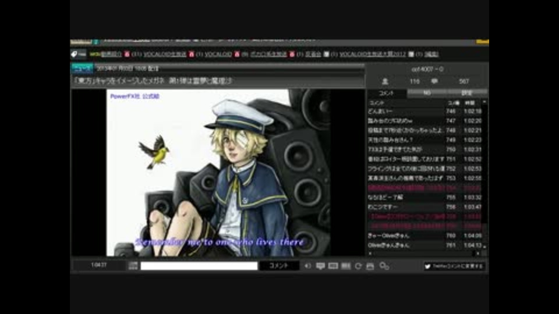Open player settings gear icon
Screen dimensions: 559x314
(x=384, y=266)
